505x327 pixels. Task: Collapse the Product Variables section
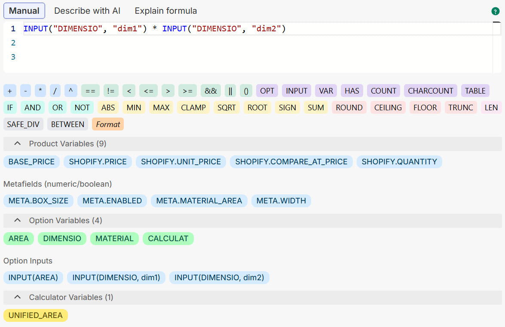[x=253, y=144]
